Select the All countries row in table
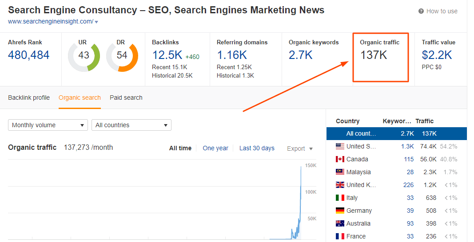Viewport: 474px width, 242px height. pyautogui.click(x=397, y=133)
